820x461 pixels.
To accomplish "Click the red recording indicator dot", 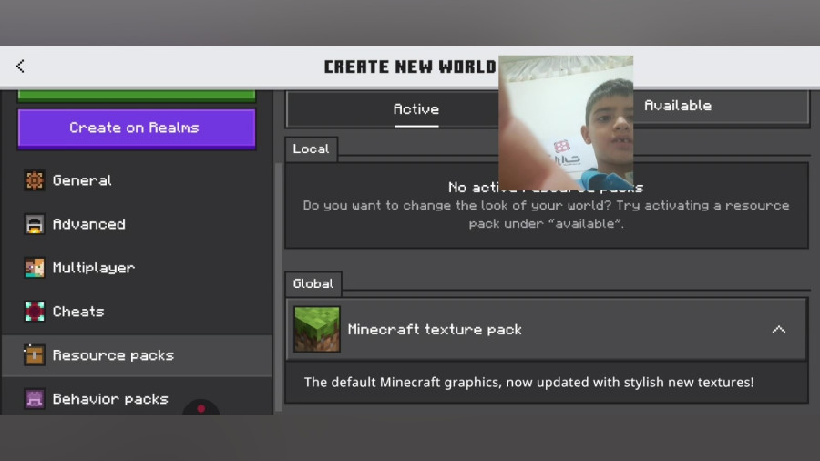I will (x=200, y=409).
